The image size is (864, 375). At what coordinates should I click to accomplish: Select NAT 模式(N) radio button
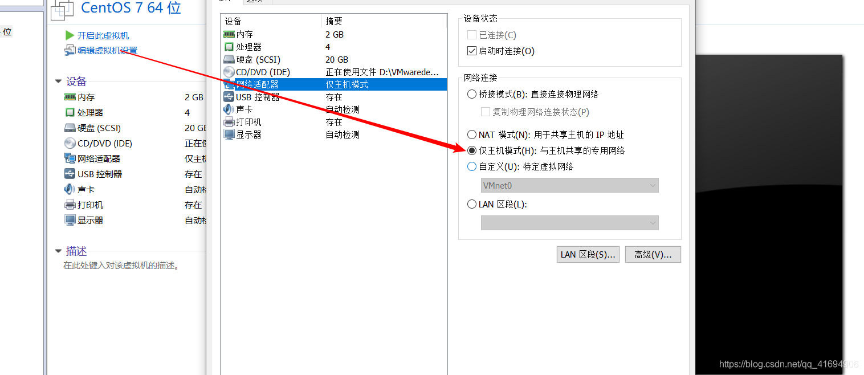471,135
